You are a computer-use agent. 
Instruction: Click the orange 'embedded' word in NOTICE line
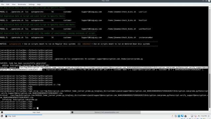tap(86, 44)
